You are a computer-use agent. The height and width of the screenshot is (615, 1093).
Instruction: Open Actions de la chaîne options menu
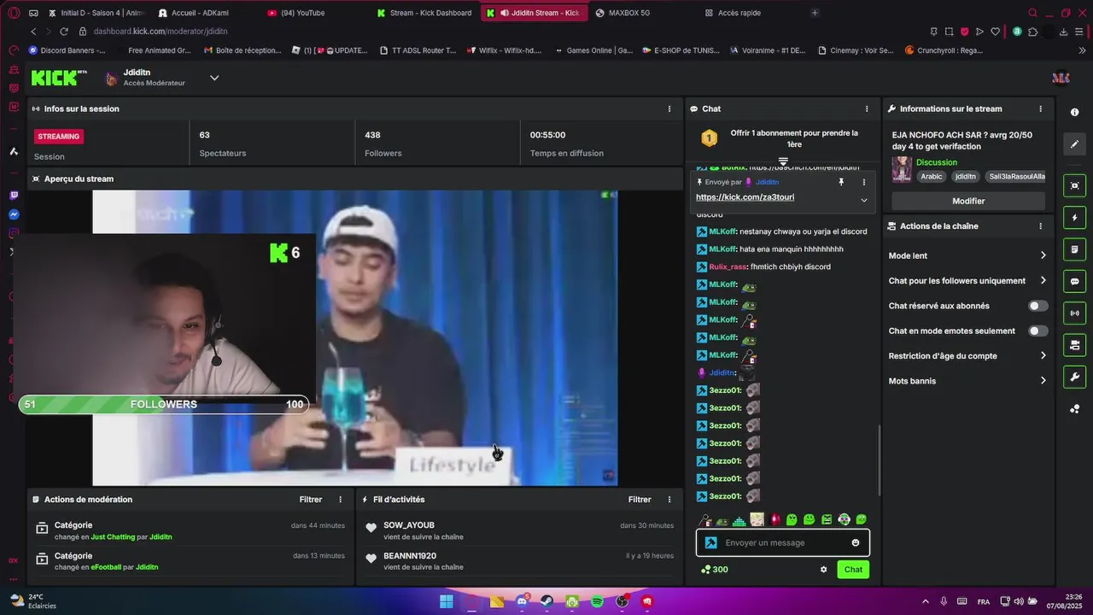(x=1040, y=226)
